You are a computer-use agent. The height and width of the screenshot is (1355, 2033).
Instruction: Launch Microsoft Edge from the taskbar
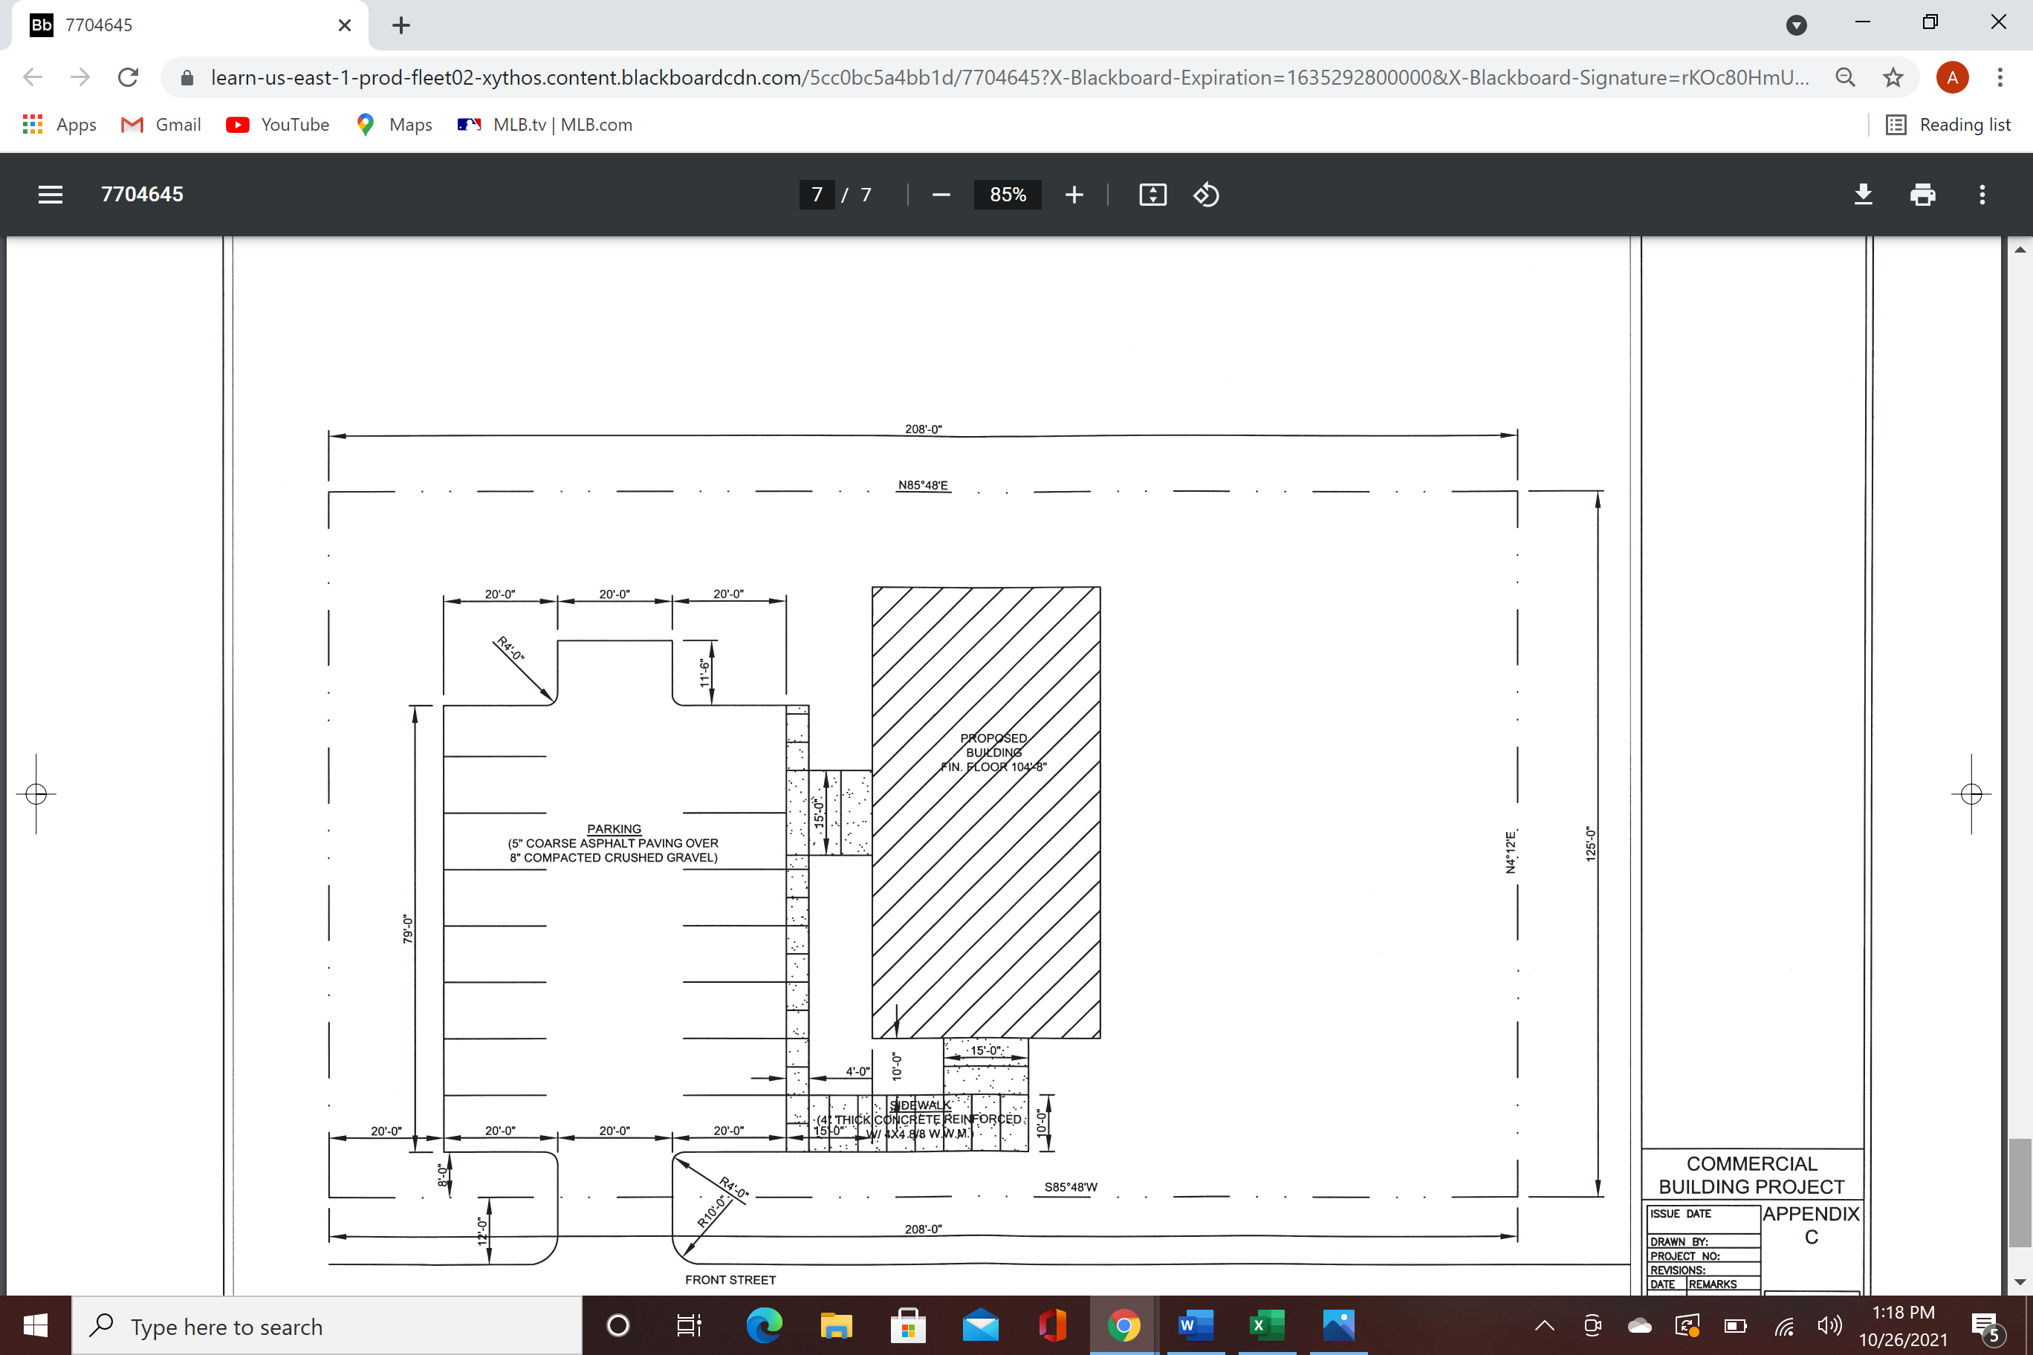click(764, 1325)
